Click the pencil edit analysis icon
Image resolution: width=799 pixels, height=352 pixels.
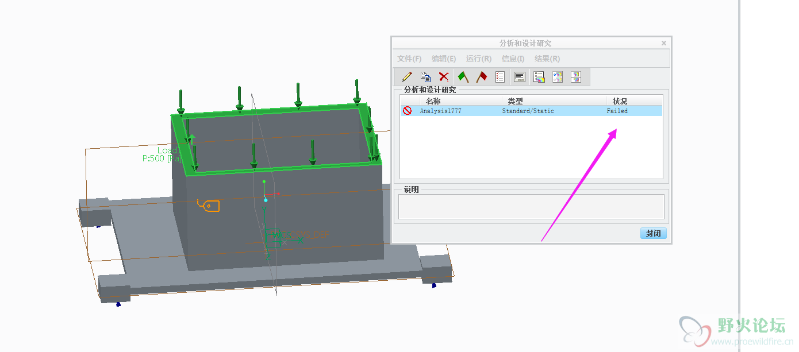tap(406, 77)
